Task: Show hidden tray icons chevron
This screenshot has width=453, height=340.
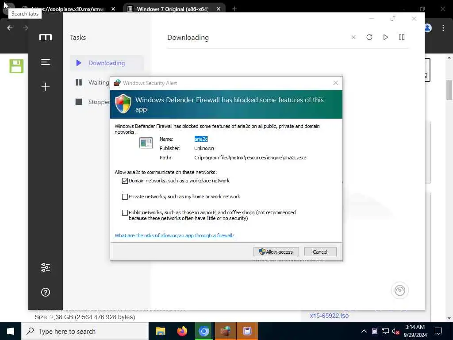Action: (364, 331)
